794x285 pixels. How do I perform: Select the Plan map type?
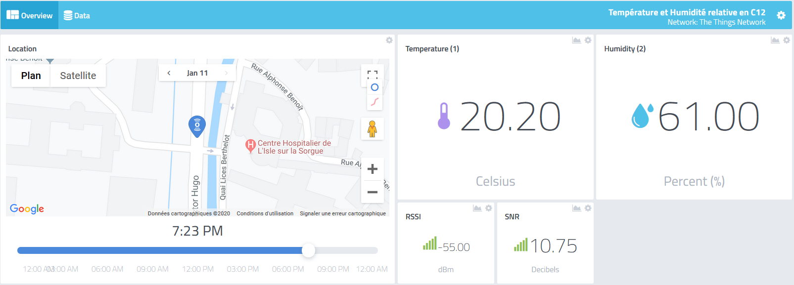click(31, 76)
